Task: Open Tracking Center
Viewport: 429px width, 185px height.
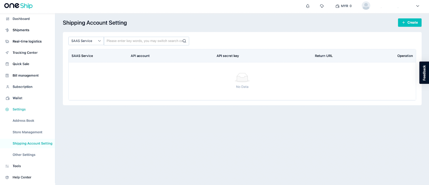Action: pos(25,53)
